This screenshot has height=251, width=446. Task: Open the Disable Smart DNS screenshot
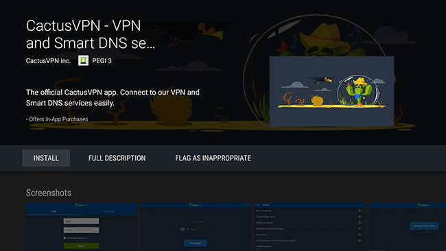click(408, 226)
